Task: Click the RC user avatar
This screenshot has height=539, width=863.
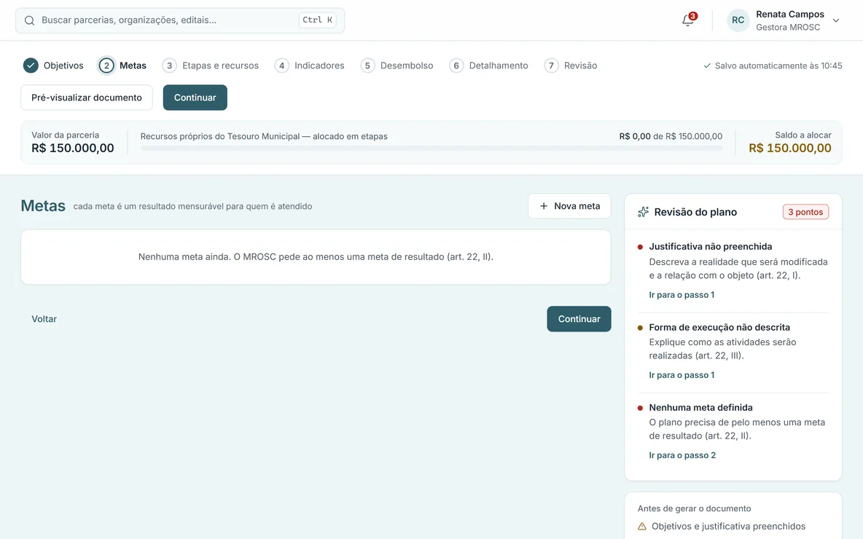Action: click(738, 20)
